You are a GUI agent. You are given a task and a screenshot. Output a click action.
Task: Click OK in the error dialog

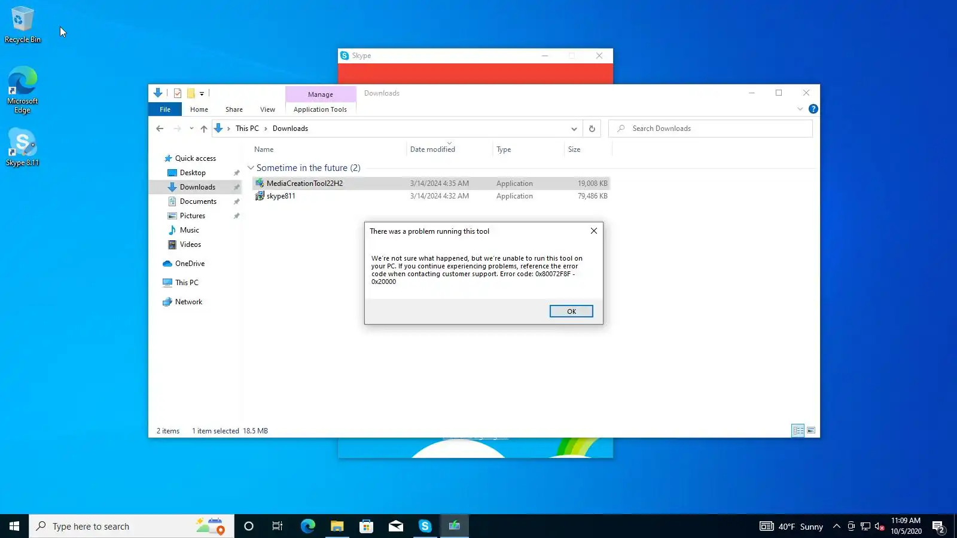point(571,311)
